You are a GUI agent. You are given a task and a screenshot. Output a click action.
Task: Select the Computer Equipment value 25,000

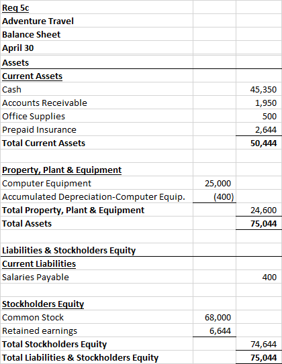(x=218, y=184)
